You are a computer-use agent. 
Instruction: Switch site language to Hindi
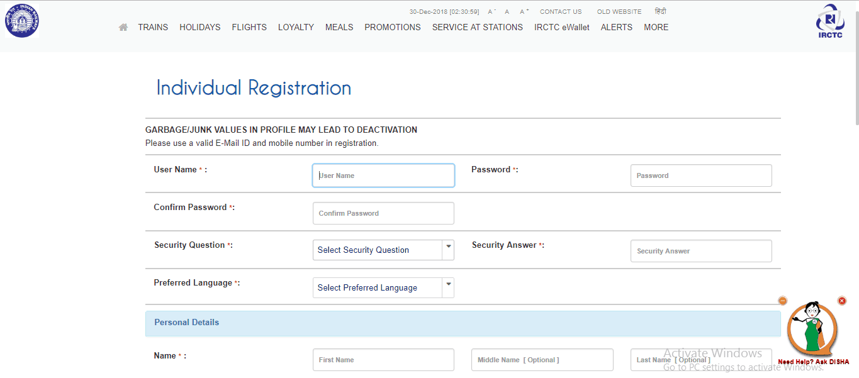(660, 11)
